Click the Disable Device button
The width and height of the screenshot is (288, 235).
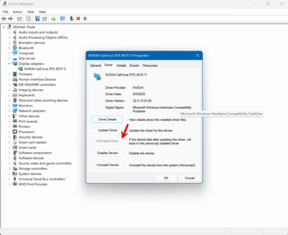click(x=108, y=153)
